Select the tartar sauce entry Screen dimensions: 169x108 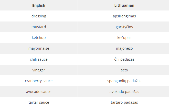[39, 102]
